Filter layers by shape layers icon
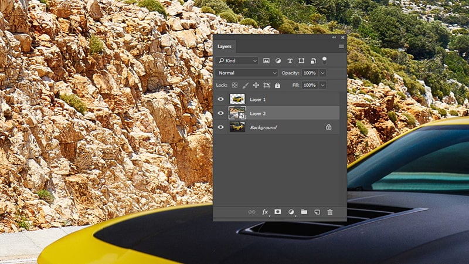469x264 pixels. click(301, 61)
